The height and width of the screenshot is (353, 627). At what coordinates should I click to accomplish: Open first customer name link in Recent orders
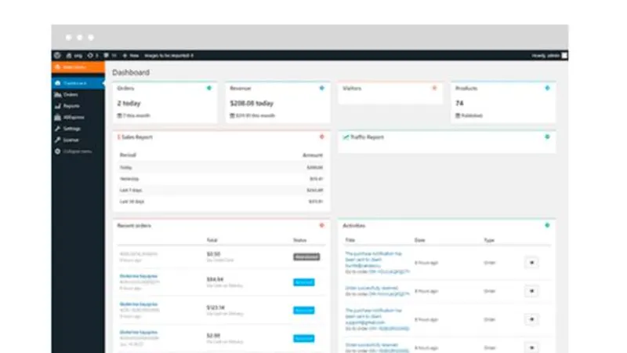[x=139, y=276]
